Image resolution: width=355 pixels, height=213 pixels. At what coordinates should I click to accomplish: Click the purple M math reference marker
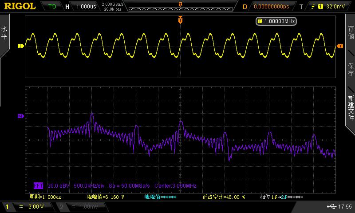(21, 116)
